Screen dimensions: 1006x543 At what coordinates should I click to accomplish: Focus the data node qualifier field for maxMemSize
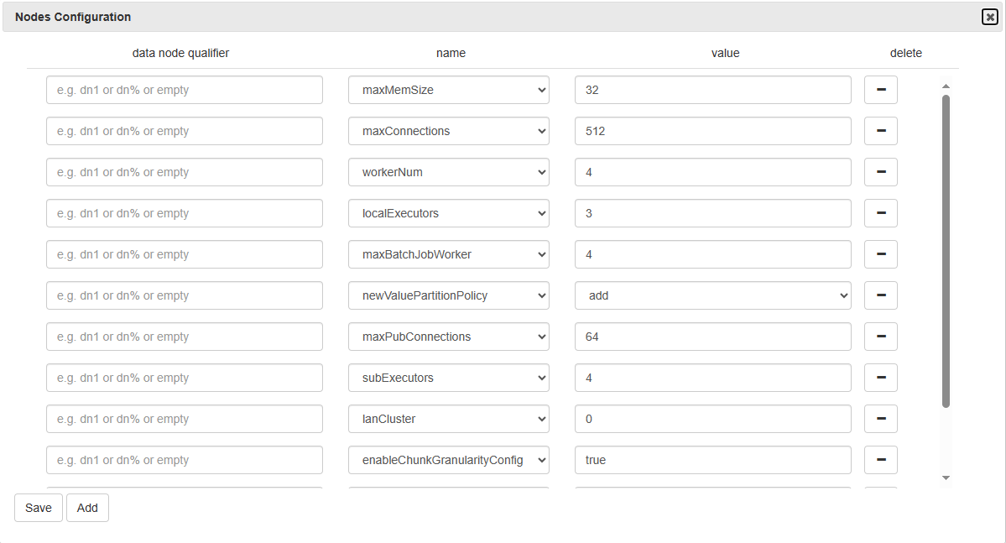184,90
